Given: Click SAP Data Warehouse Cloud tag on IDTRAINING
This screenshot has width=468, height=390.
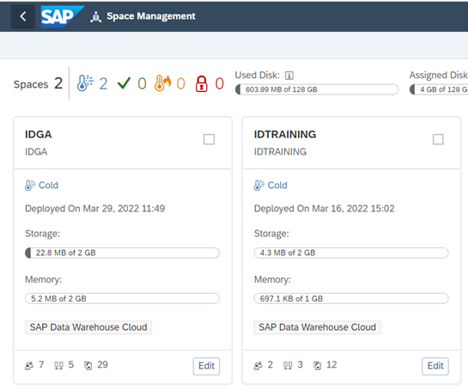Looking at the screenshot, I should point(317,327).
